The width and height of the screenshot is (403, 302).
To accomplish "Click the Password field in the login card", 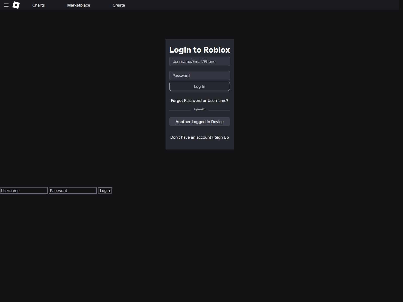I will point(199,75).
